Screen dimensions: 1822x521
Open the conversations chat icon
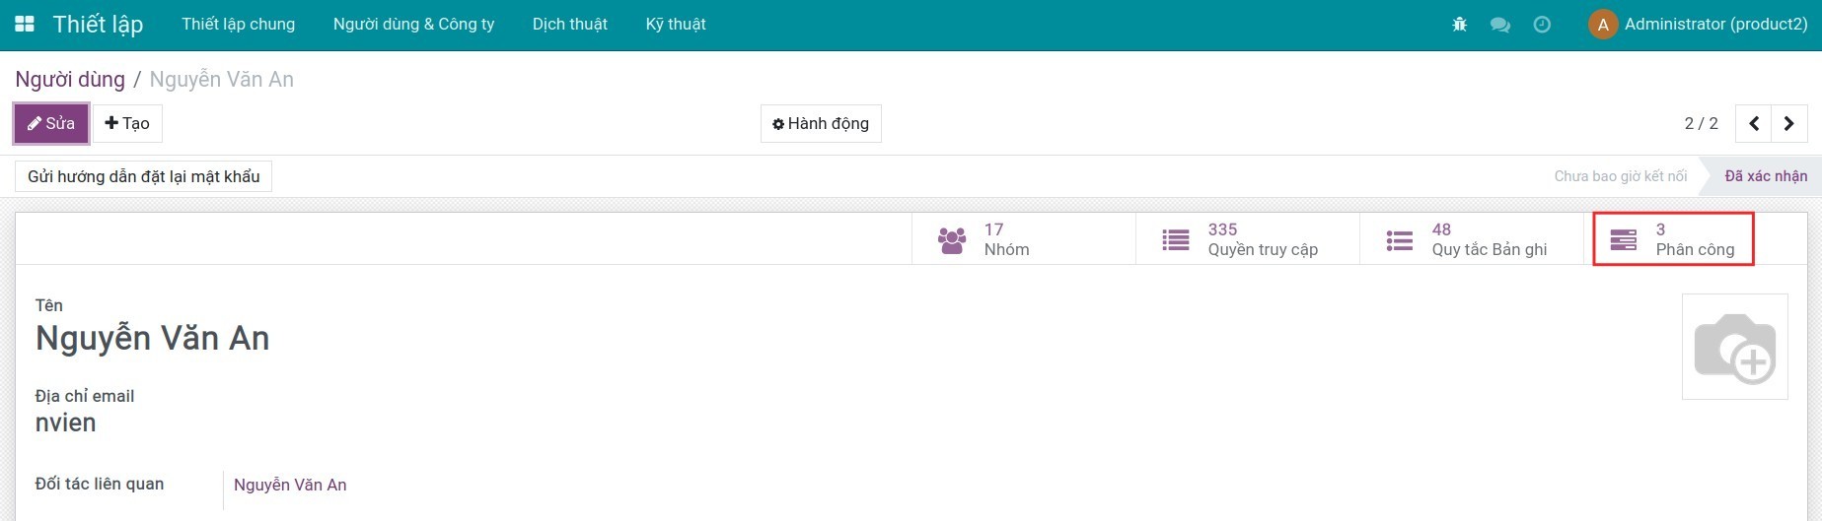coord(1500,25)
